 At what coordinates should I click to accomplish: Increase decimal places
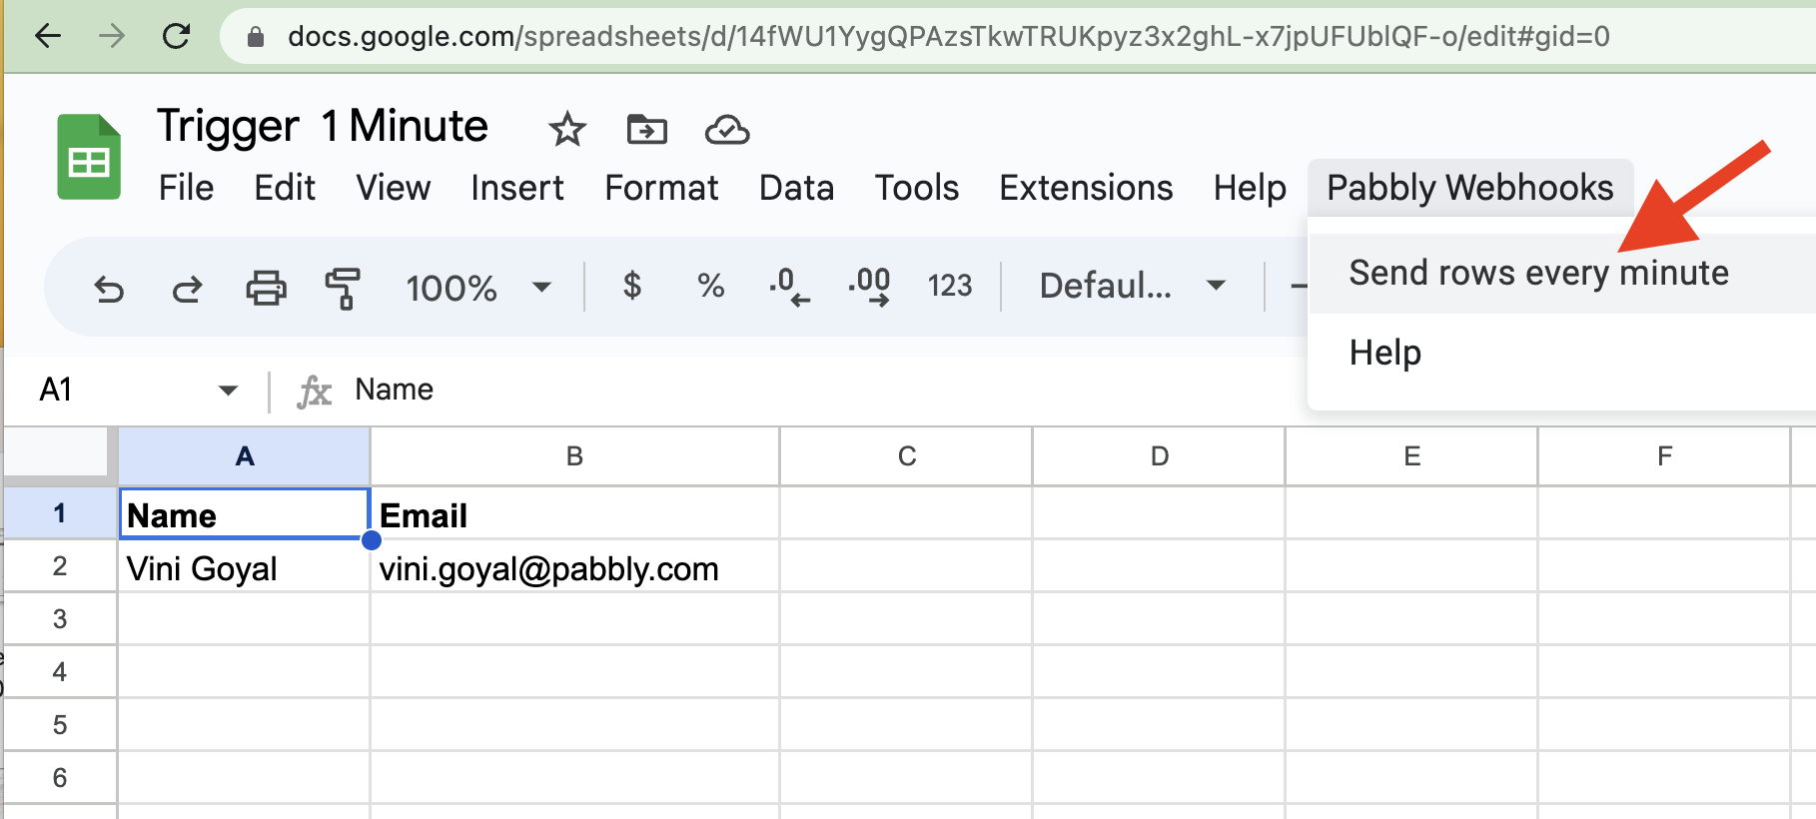tap(869, 287)
